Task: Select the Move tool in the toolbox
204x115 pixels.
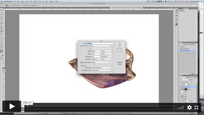Action: [x=2, y=10]
